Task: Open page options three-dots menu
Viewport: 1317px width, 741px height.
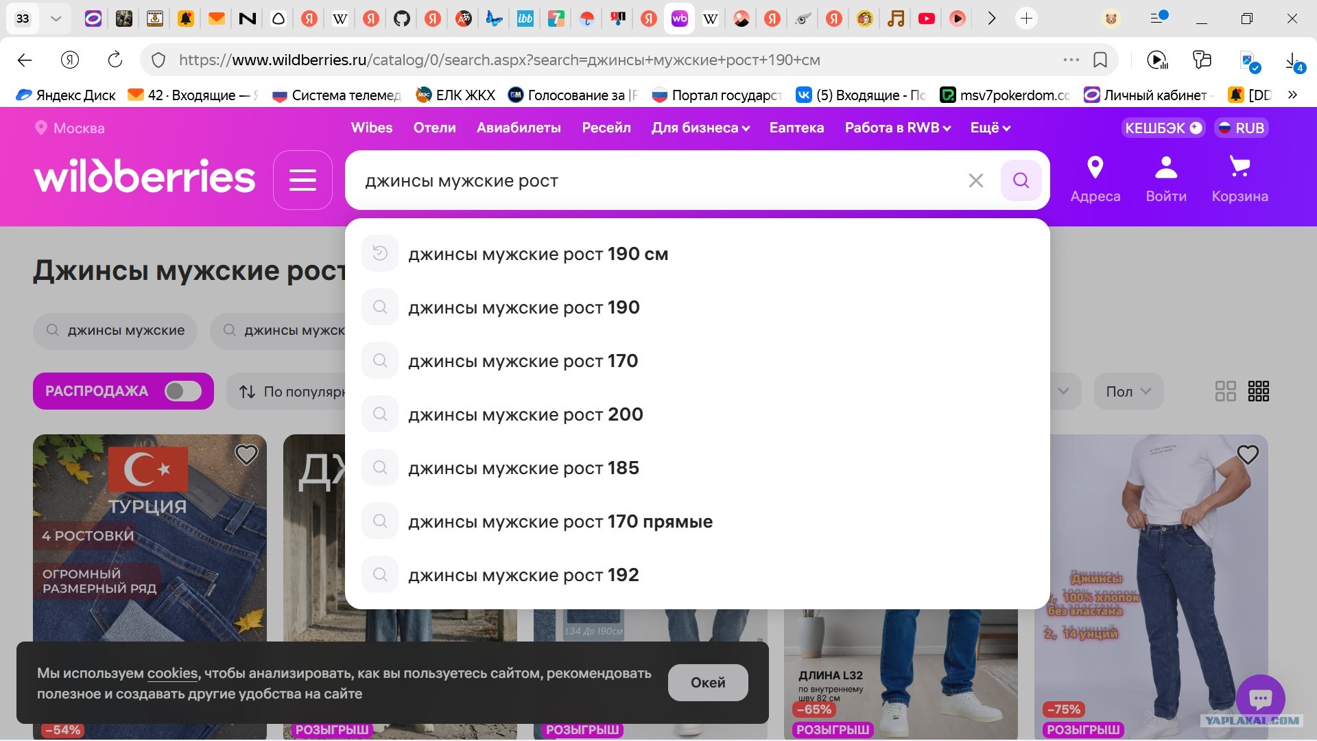Action: point(1071,60)
